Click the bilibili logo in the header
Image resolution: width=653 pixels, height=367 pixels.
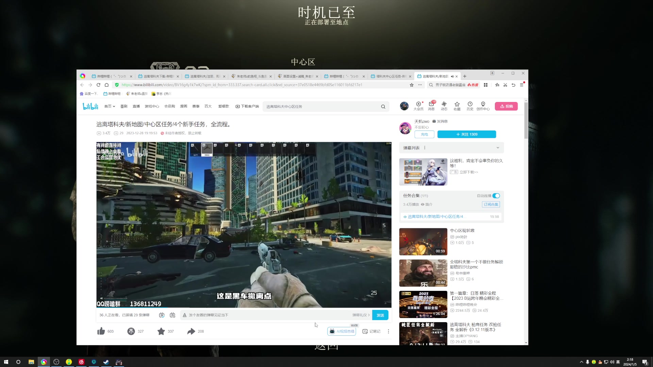click(x=90, y=106)
